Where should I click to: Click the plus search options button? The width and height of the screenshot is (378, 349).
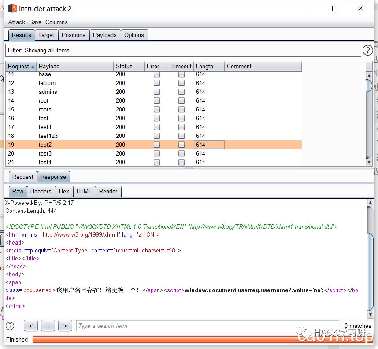point(48,326)
